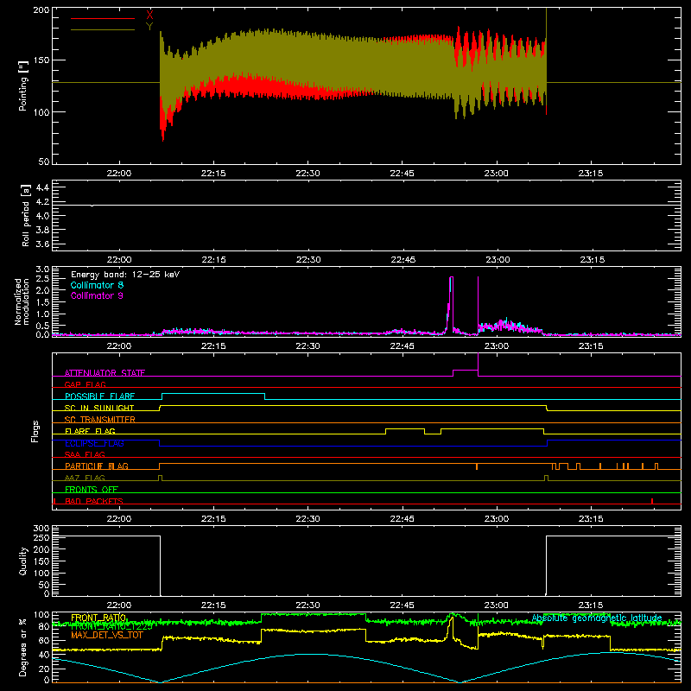Click the magenta modulation spike near 22:53

pyautogui.click(x=451, y=304)
